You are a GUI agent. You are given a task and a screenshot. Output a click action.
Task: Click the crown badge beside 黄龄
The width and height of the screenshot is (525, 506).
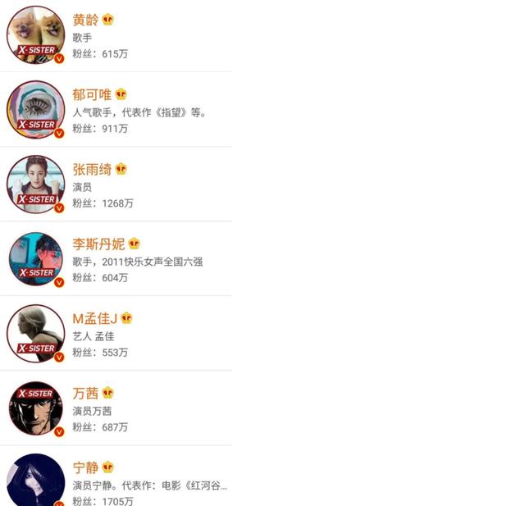click(107, 20)
